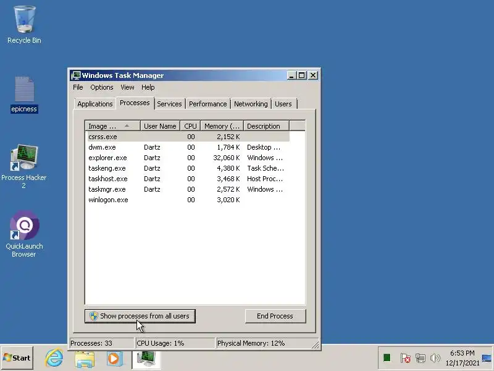Click Show processes from all users button
Screen dimensions: 494x371
click(x=140, y=316)
